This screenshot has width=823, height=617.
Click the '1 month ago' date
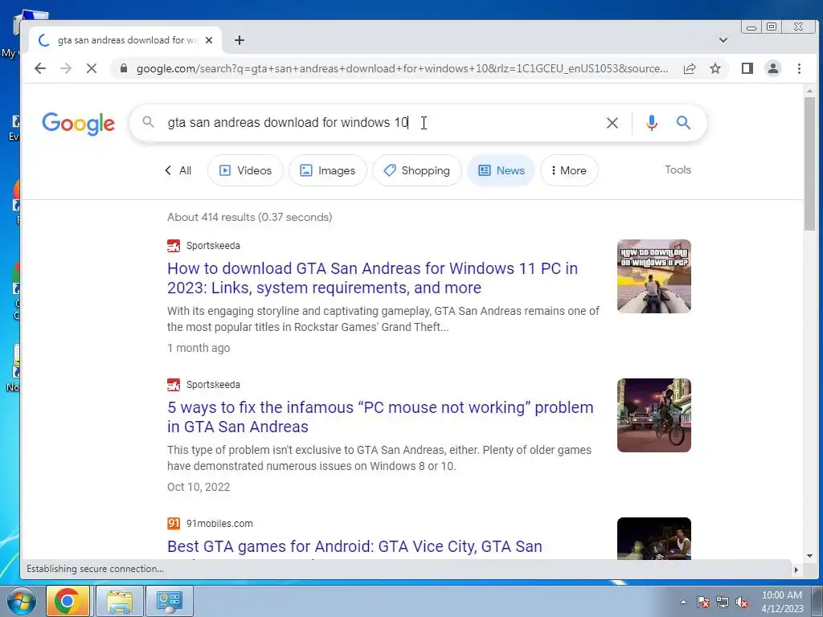point(199,348)
